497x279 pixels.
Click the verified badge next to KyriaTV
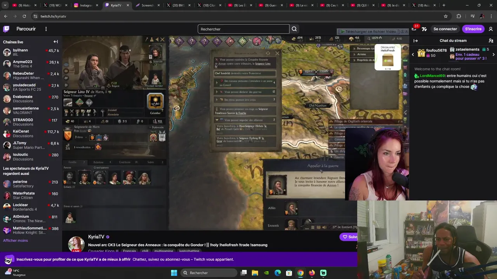pyautogui.click(x=108, y=237)
